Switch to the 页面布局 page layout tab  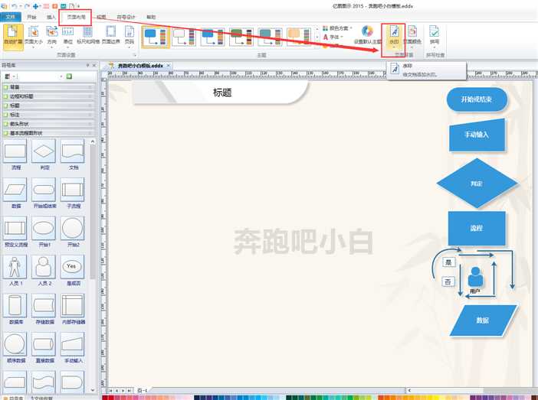[x=76, y=17]
